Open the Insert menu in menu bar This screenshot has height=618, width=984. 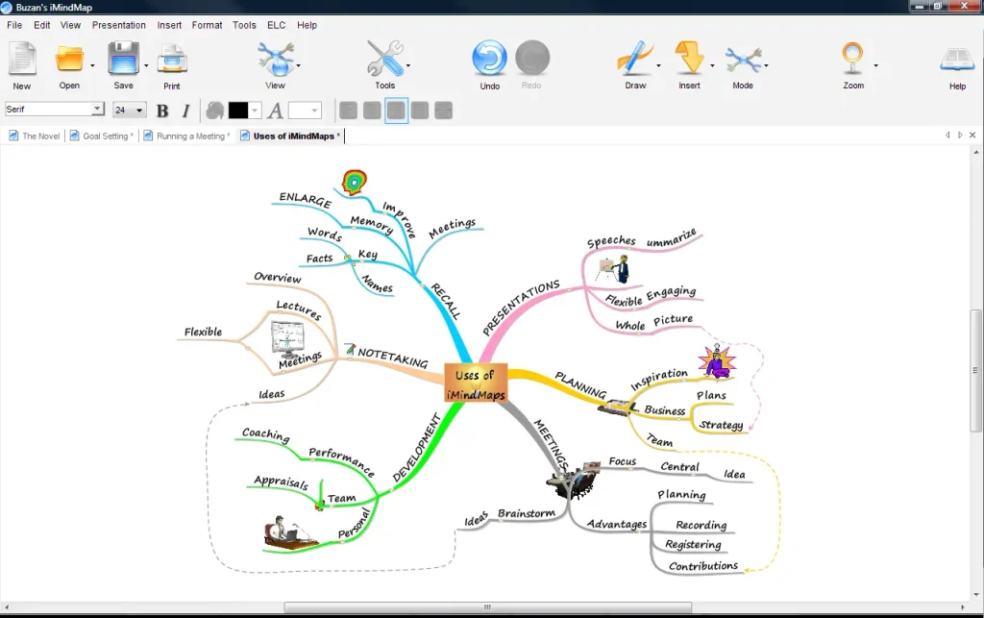(169, 25)
